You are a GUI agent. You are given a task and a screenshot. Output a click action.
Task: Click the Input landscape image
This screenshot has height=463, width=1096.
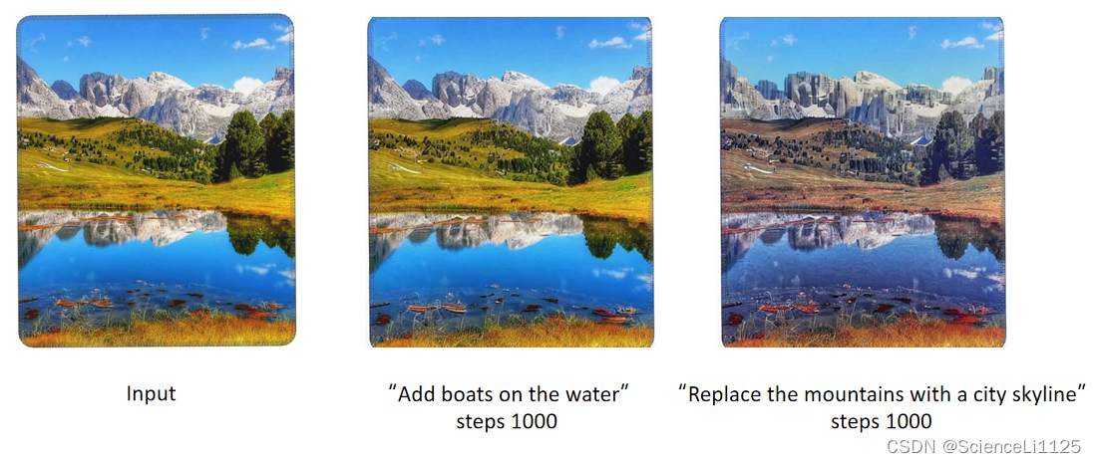(x=156, y=180)
